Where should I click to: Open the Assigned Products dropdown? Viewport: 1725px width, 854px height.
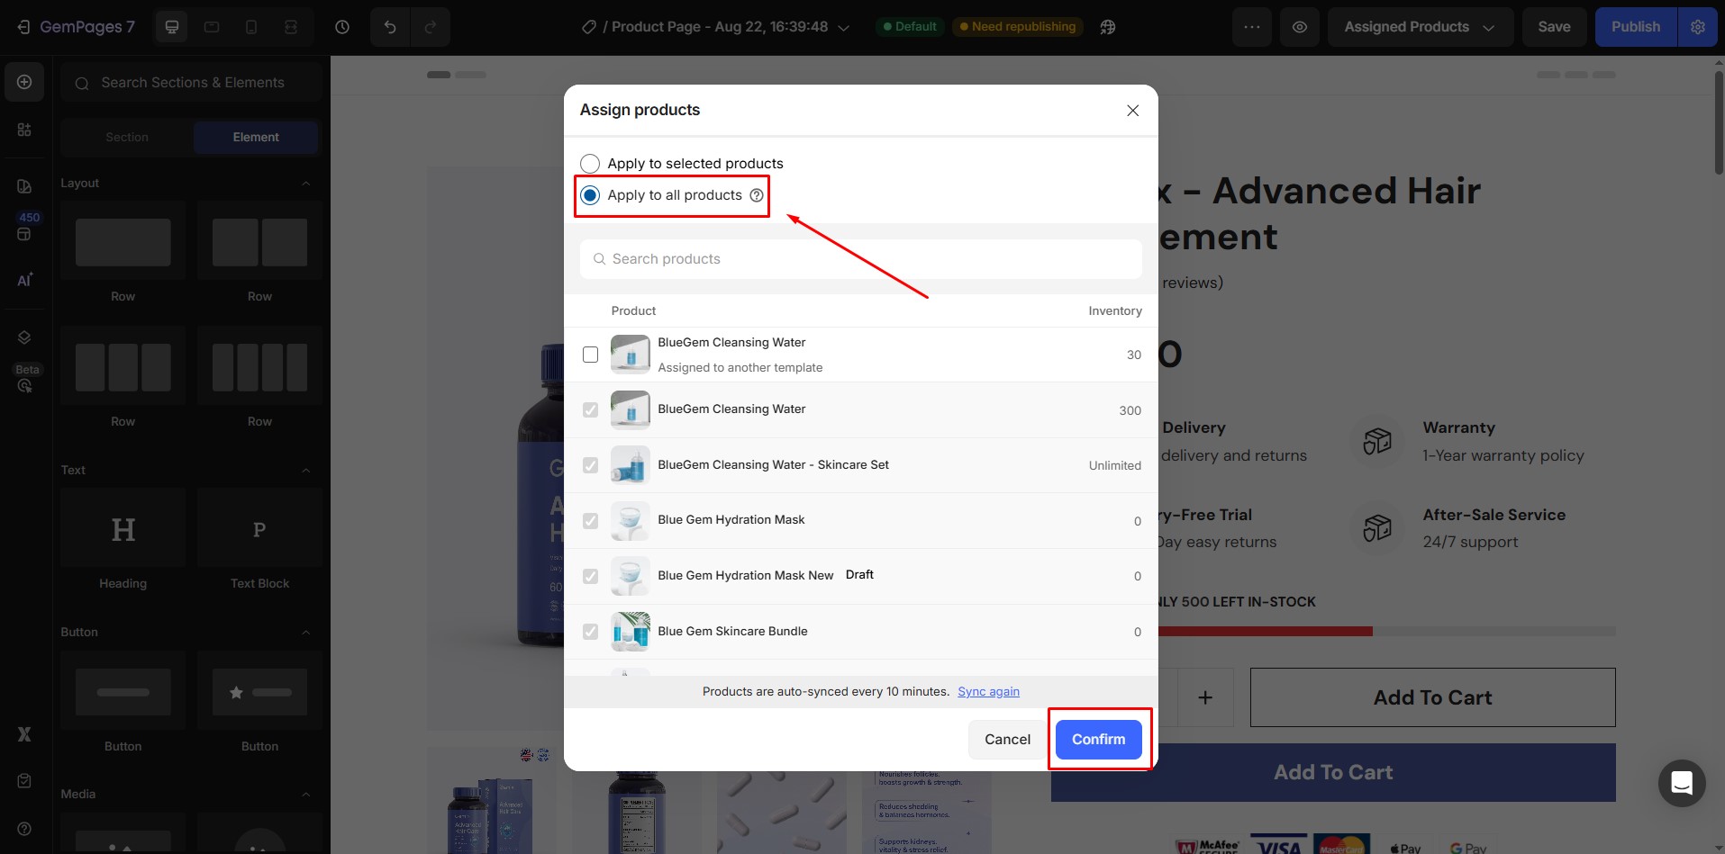tap(1419, 26)
